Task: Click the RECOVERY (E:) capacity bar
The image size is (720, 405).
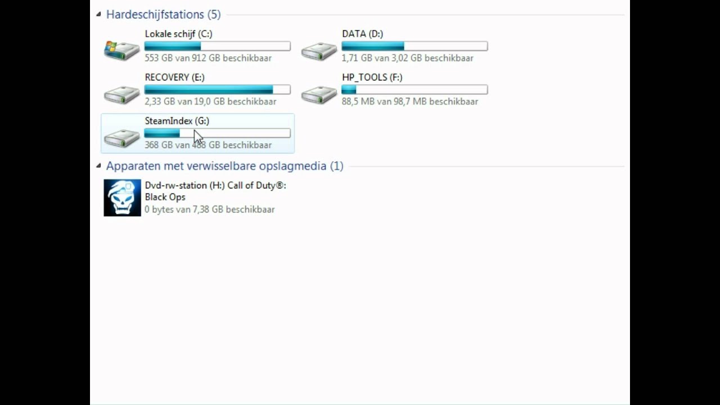Action: click(x=217, y=89)
